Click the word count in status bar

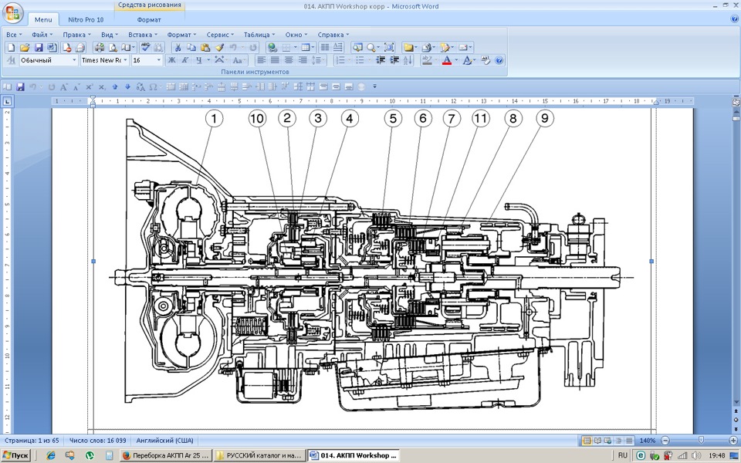pos(98,441)
